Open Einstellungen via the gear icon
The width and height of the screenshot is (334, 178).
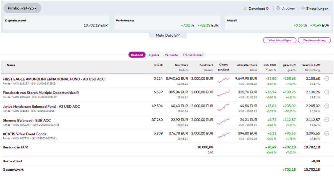[x=303, y=8]
